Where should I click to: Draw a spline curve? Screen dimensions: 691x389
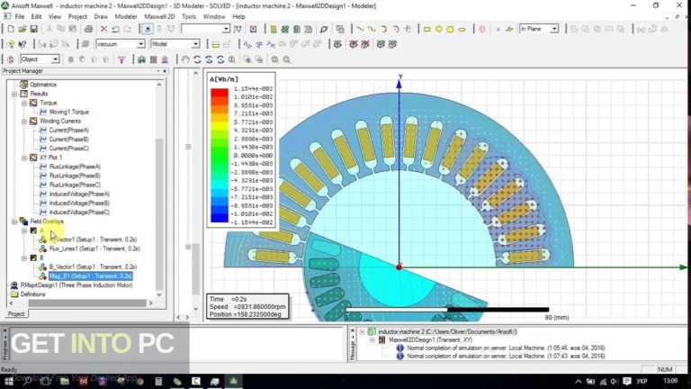pyautogui.click(x=372, y=29)
